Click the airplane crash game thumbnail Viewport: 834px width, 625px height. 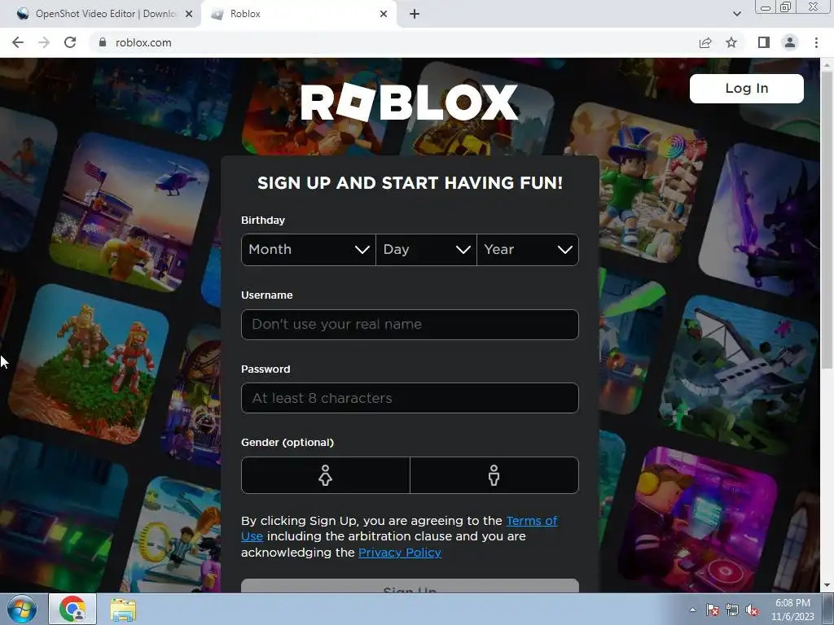(x=740, y=374)
